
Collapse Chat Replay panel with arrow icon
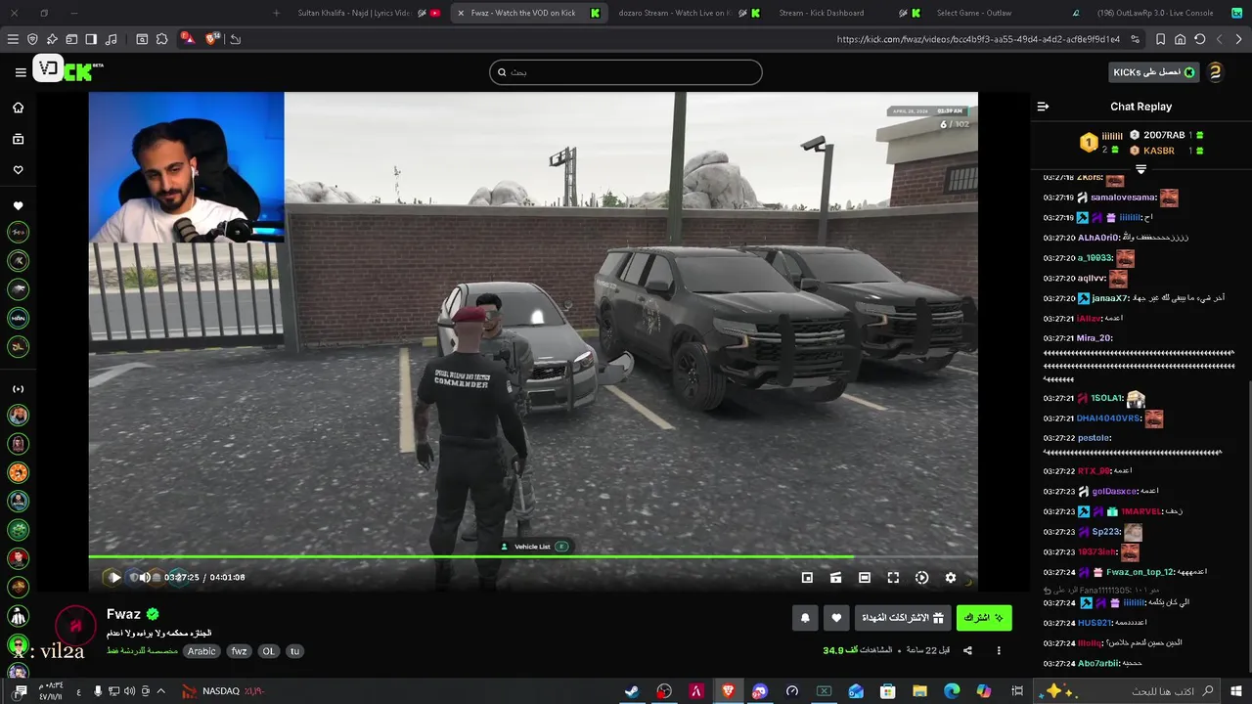pos(1043,107)
